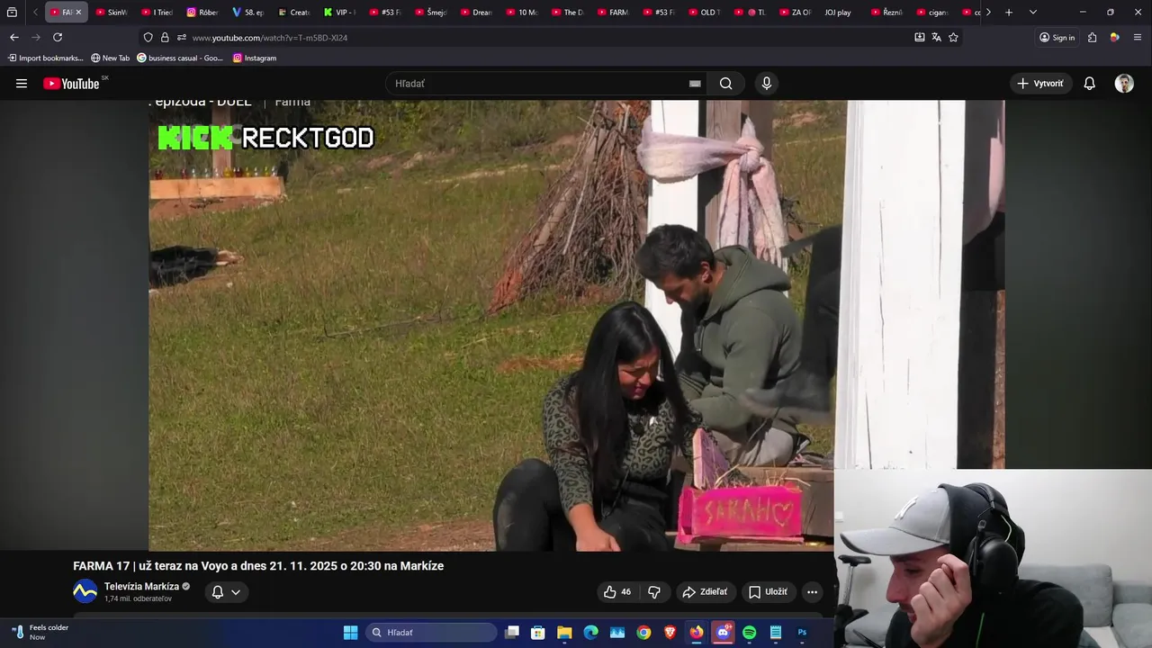
Task: Click the video player area
Action: [x=576, y=325]
